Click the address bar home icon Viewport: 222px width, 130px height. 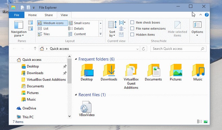(42, 49)
